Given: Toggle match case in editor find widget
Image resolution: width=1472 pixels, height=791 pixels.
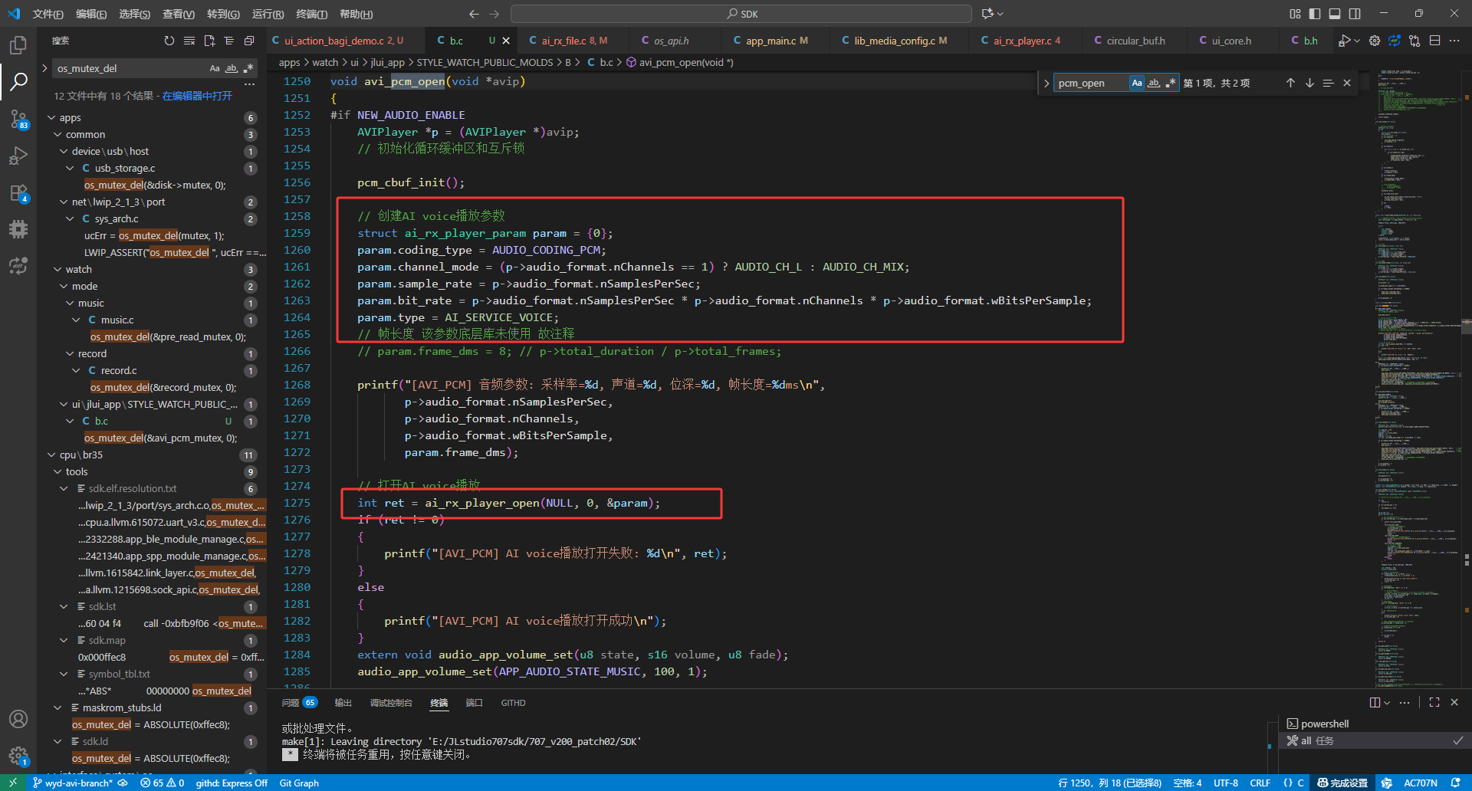Looking at the screenshot, I should tap(1137, 83).
